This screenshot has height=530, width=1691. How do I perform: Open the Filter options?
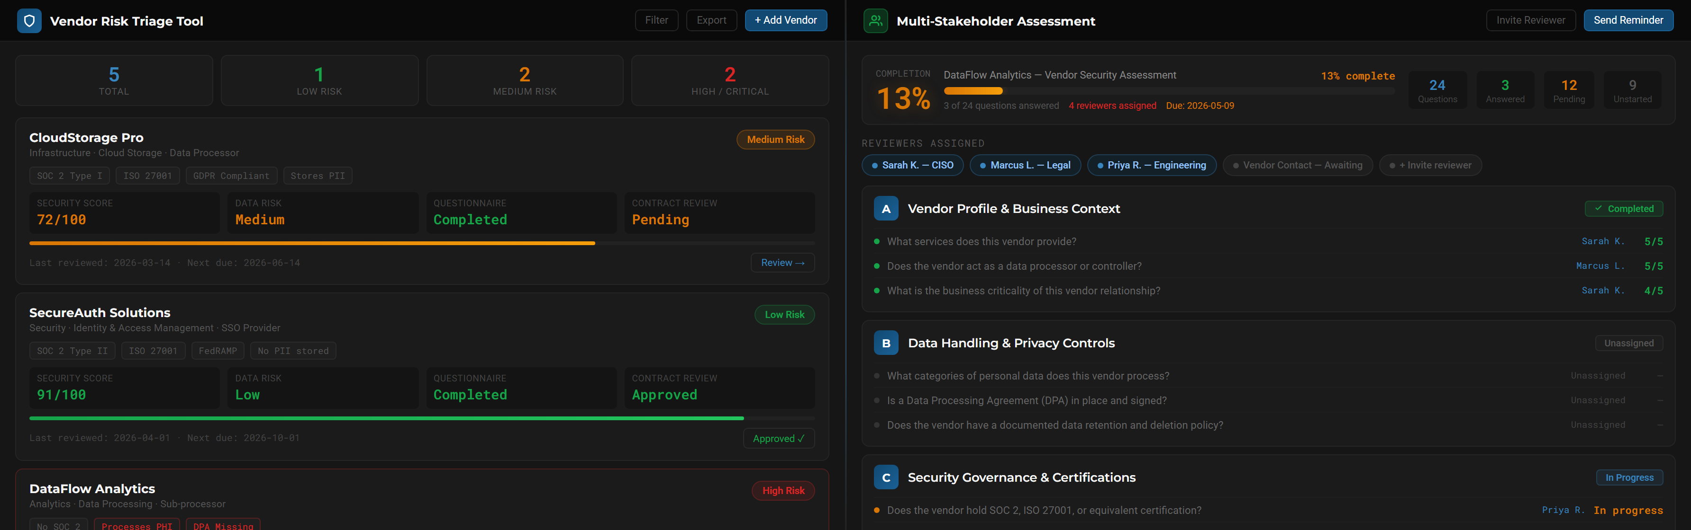point(656,20)
